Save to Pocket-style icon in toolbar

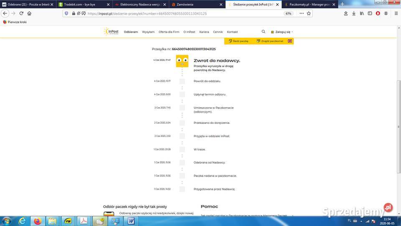346,13
